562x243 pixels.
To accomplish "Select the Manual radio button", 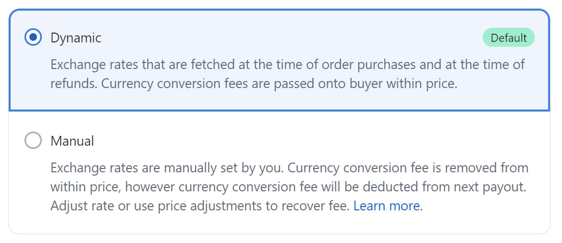I will tap(33, 141).
